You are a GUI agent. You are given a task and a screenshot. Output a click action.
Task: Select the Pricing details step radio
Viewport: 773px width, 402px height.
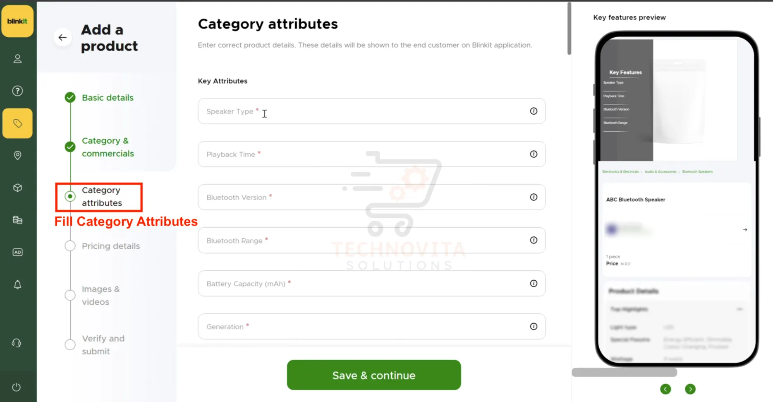tap(69, 246)
